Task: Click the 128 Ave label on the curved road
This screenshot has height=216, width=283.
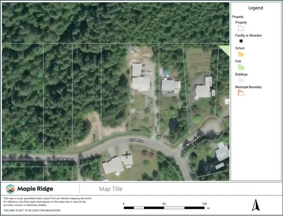Action: click(136, 141)
